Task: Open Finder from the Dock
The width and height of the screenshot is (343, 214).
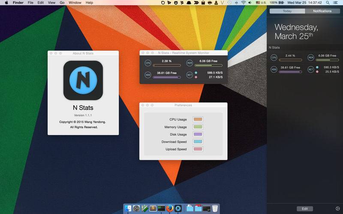Action: pyautogui.click(x=128, y=208)
